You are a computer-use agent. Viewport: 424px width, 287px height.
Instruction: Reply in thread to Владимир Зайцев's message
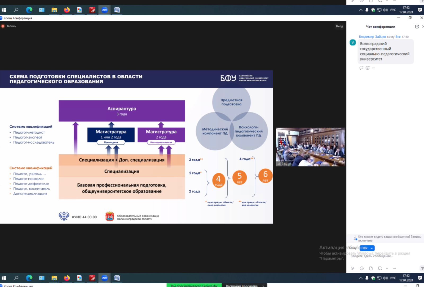361,68
